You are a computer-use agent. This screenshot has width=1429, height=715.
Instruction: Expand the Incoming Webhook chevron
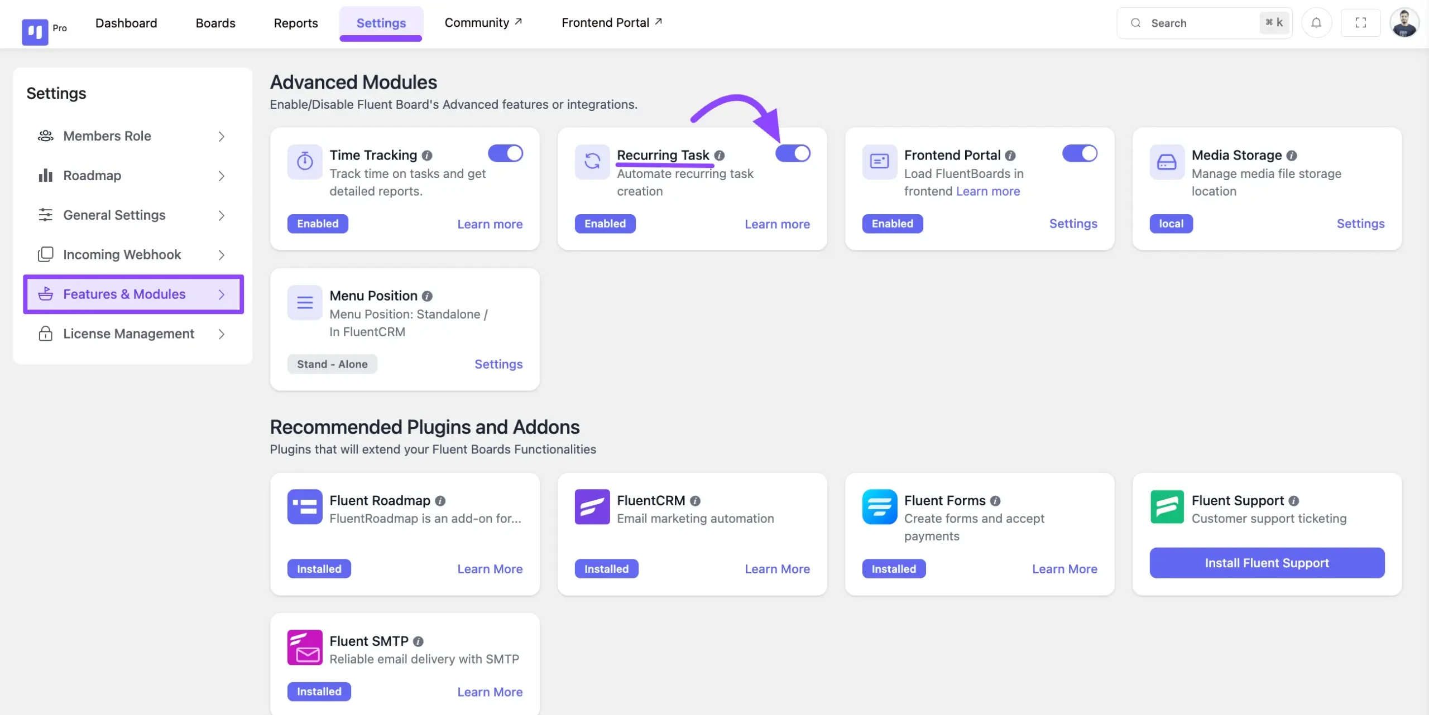point(222,255)
